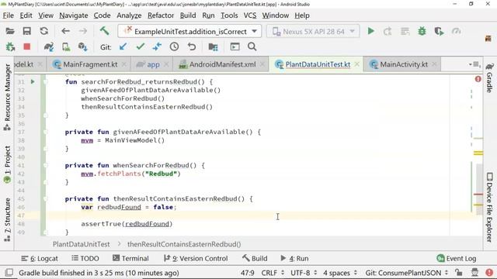Open run configuration ExampleUnitTest dropdown
This screenshot has height=279, width=497.
[x=189, y=31]
